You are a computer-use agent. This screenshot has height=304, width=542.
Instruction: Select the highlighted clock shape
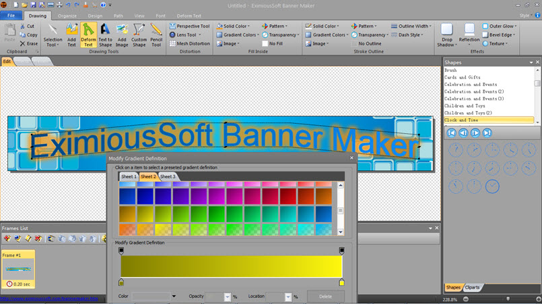pos(492,186)
